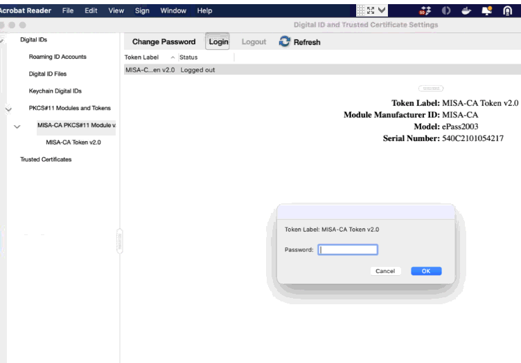Click Token Label text in dialog
Image resolution: width=521 pixels, height=363 pixels.
[332, 230]
